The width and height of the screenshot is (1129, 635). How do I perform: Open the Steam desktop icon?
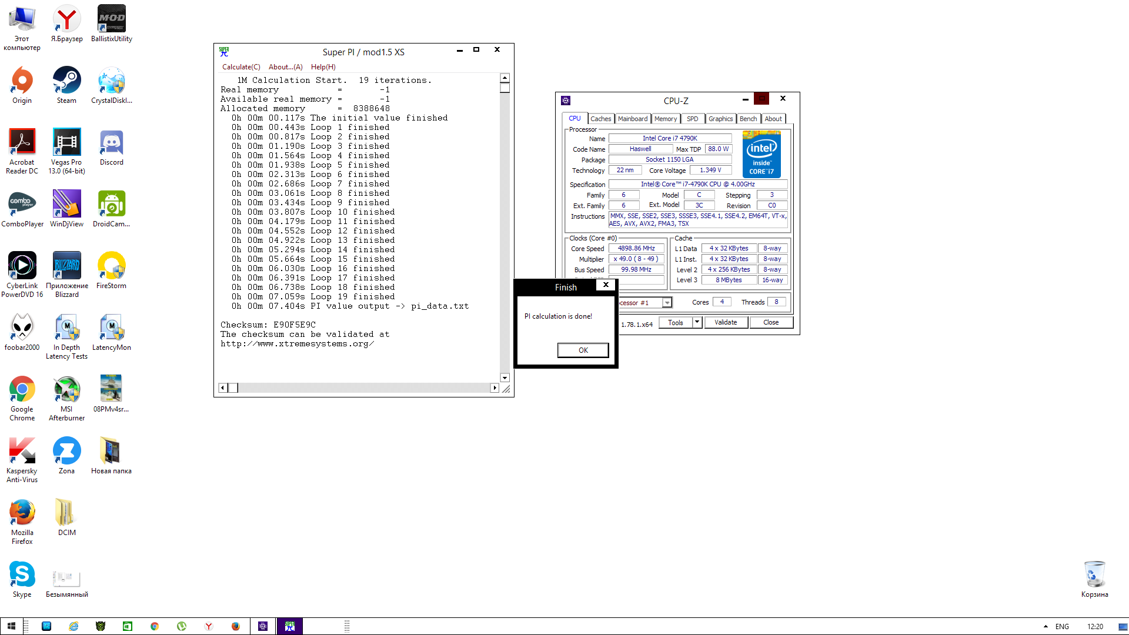(66, 83)
